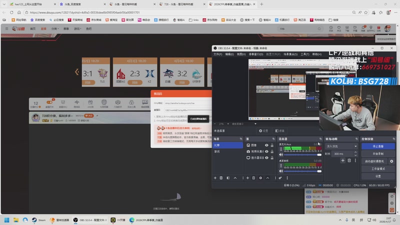
Task: Click the 启动虚拟摄像机 button
Action: [374, 161]
